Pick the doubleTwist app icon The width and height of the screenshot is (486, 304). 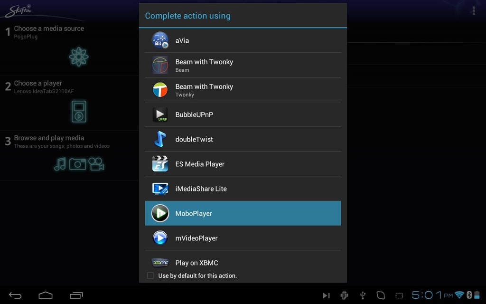(160, 139)
